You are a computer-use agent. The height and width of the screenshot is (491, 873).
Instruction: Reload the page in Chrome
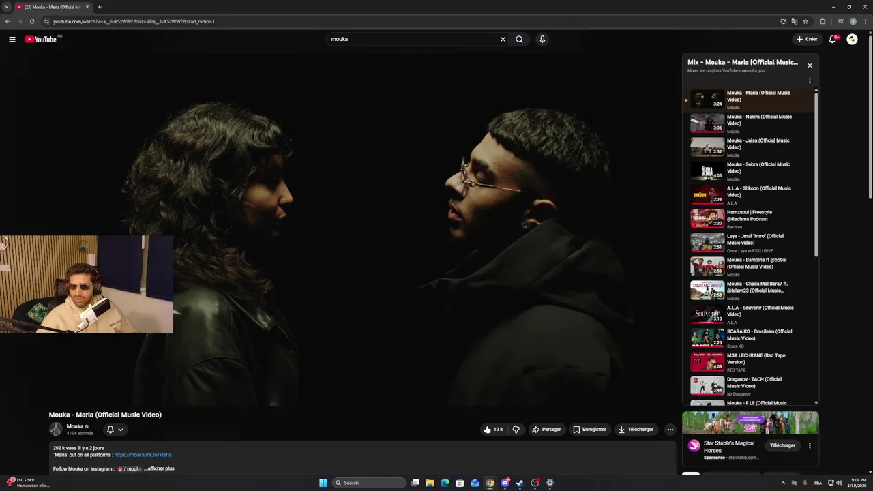coord(31,21)
